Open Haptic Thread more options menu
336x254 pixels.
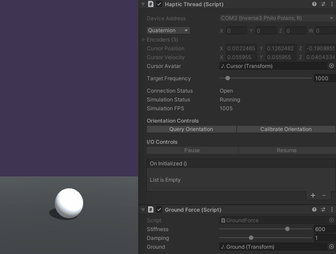(x=332, y=4)
